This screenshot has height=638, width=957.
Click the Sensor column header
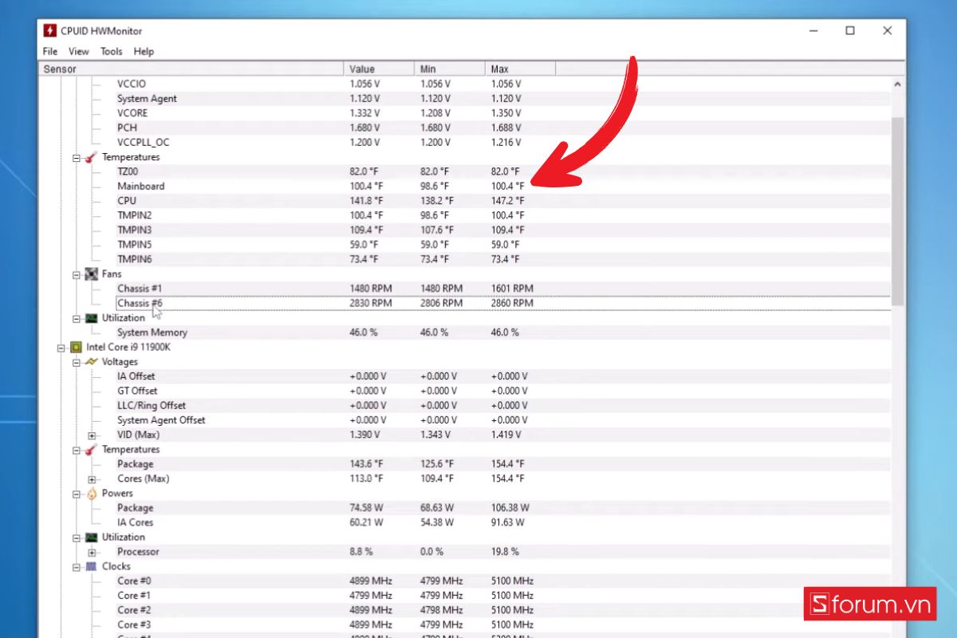coord(191,69)
